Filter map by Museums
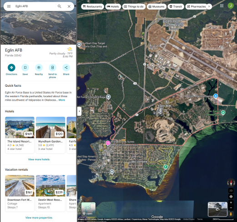Screen dimensions: 237x222 pos(156,6)
